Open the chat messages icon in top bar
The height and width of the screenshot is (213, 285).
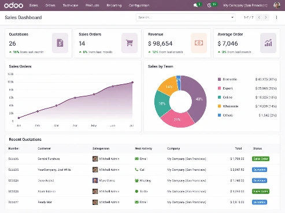[x=195, y=5]
